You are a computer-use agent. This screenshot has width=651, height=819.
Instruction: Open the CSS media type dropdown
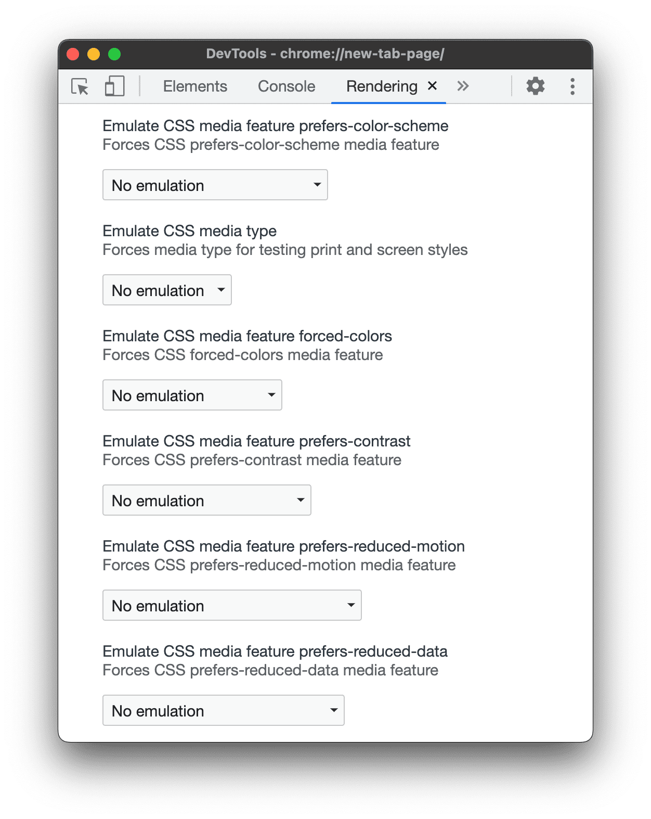[x=167, y=290]
